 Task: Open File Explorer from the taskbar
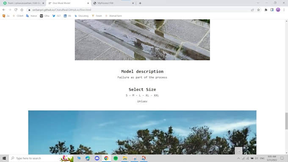coord(125,158)
